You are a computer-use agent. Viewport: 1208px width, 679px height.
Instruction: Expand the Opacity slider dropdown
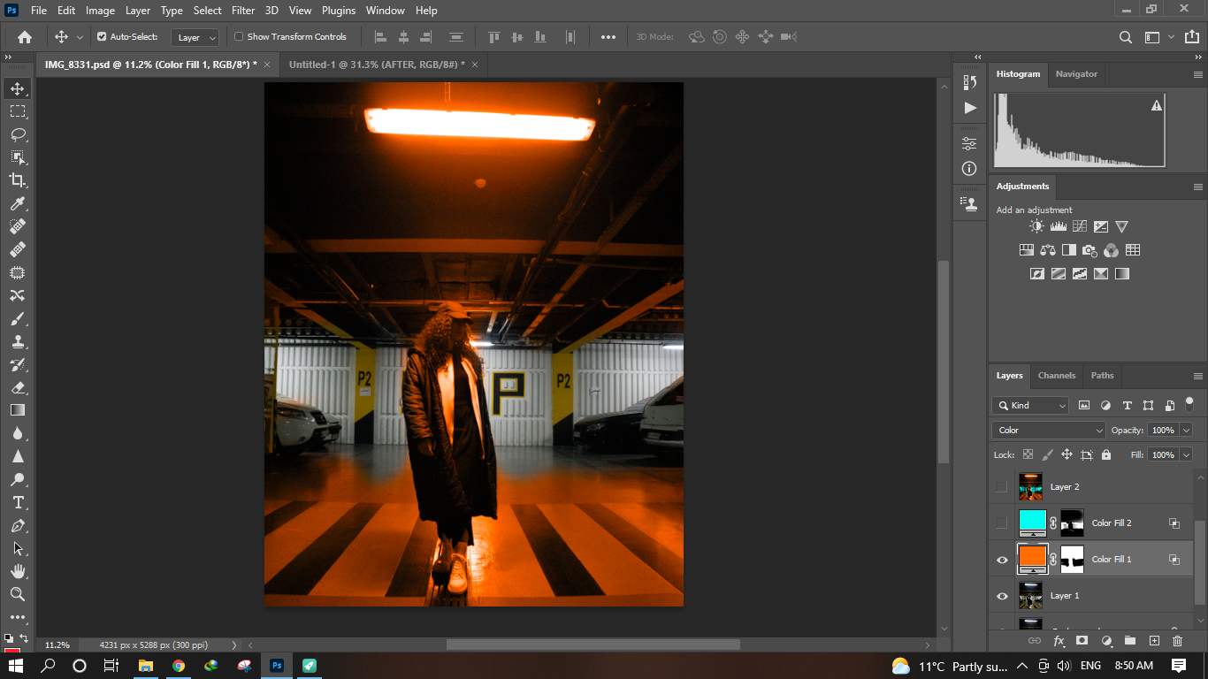tap(1186, 430)
